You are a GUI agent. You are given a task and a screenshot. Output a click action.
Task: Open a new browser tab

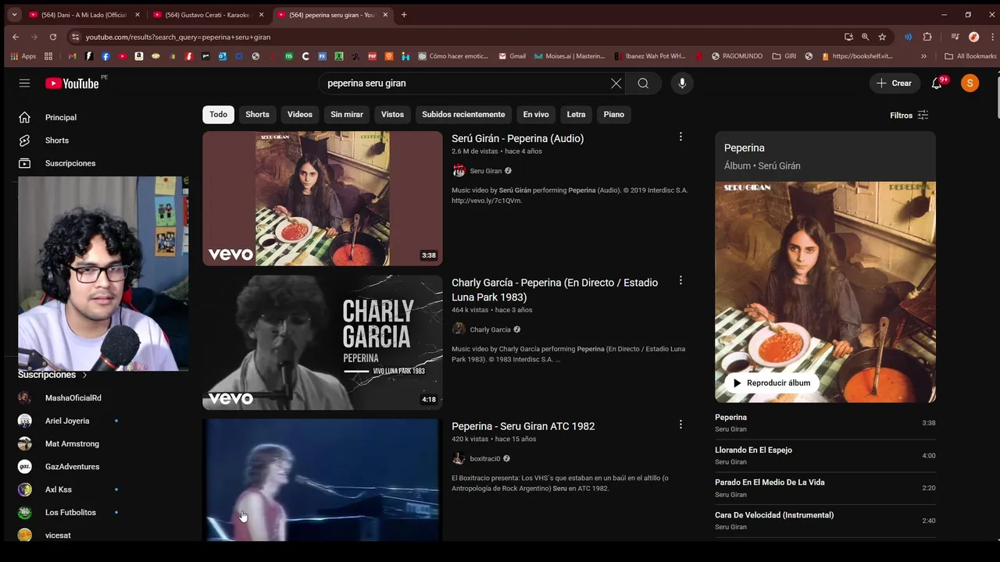[404, 15]
